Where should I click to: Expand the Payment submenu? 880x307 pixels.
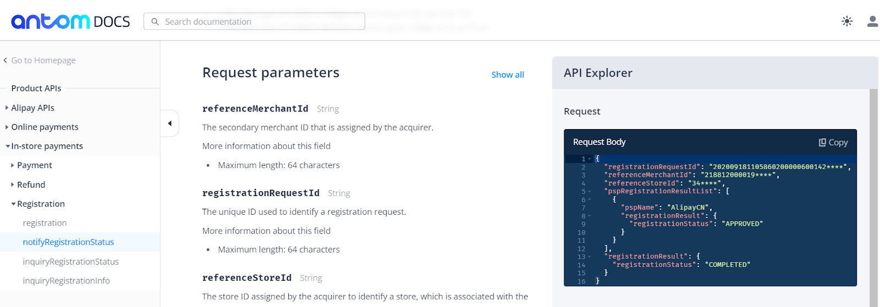[x=13, y=165]
